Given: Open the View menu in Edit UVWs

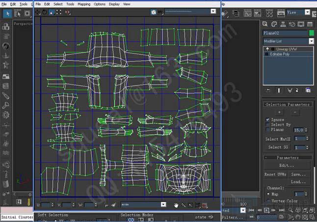Looking at the screenshot, I should click(x=127, y=4).
